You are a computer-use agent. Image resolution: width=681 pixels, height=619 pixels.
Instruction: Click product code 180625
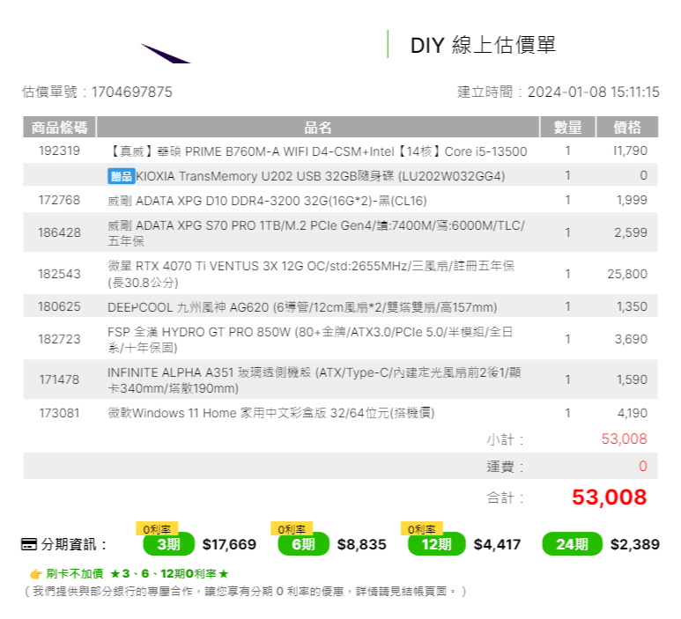[60, 306]
